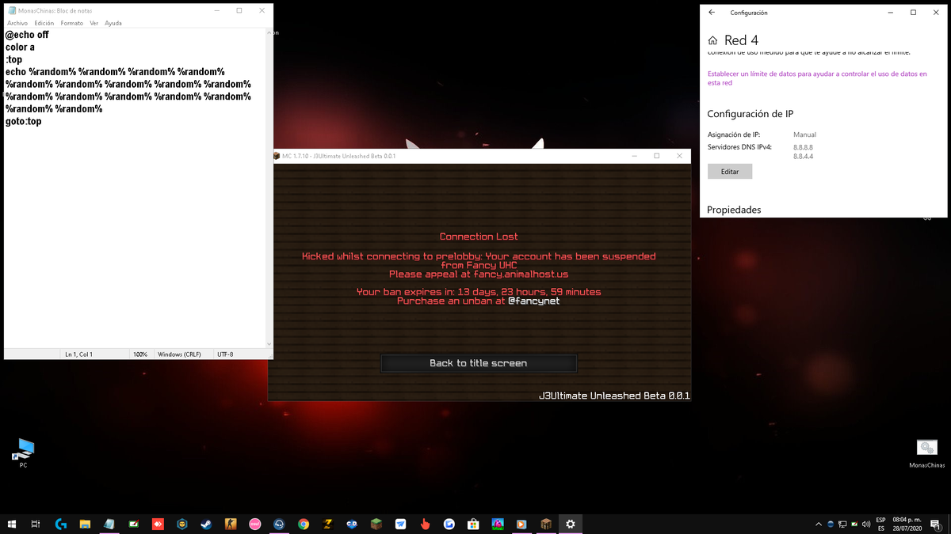Click the ban expiry countdown text
This screenshot has height=534, width=951.
tap(479, 292)
